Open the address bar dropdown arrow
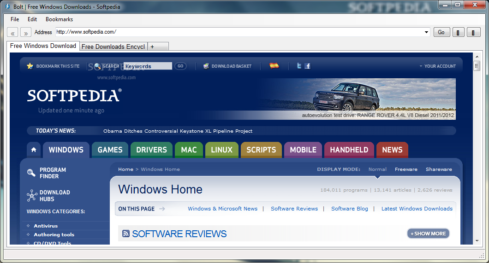The width and height of the screenshot is (489, 263). 426,32
